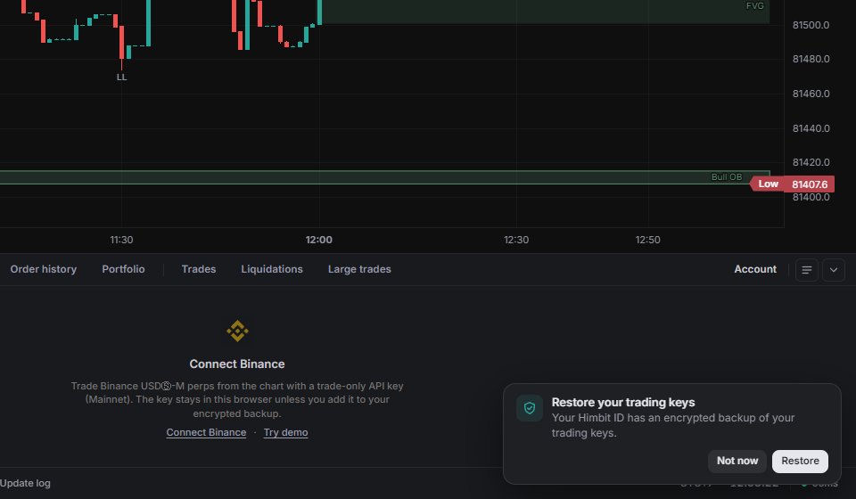Click the FVG zone label

point(755,5)
